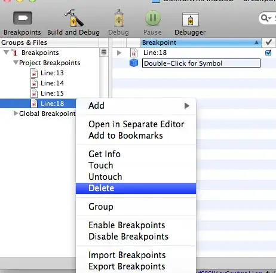Viewport: 276px width, 273px height.
Task: Click the split view button beside Groups list
Action: pos(104,52)
